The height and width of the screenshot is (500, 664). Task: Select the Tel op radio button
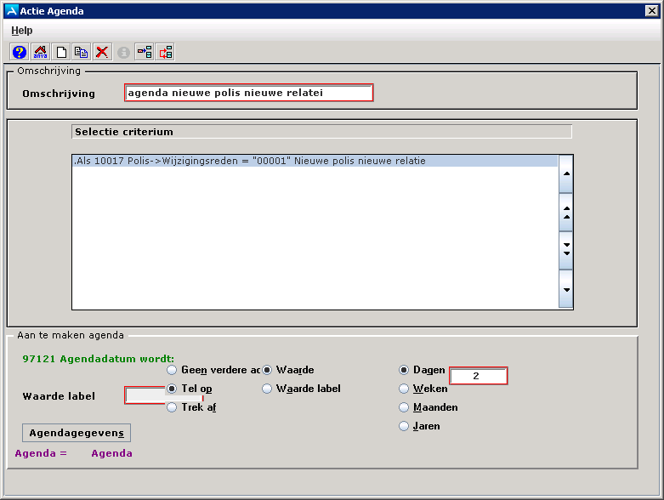tap(173, 389)
